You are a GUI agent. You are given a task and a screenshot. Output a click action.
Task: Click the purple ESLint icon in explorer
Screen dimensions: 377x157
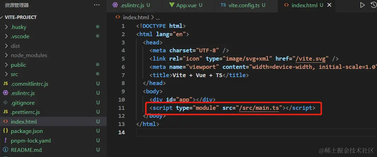click(x=5, y=93)
